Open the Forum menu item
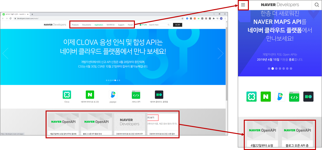The width and height of the screenshot is (322, 150). (x=130, y=25)
